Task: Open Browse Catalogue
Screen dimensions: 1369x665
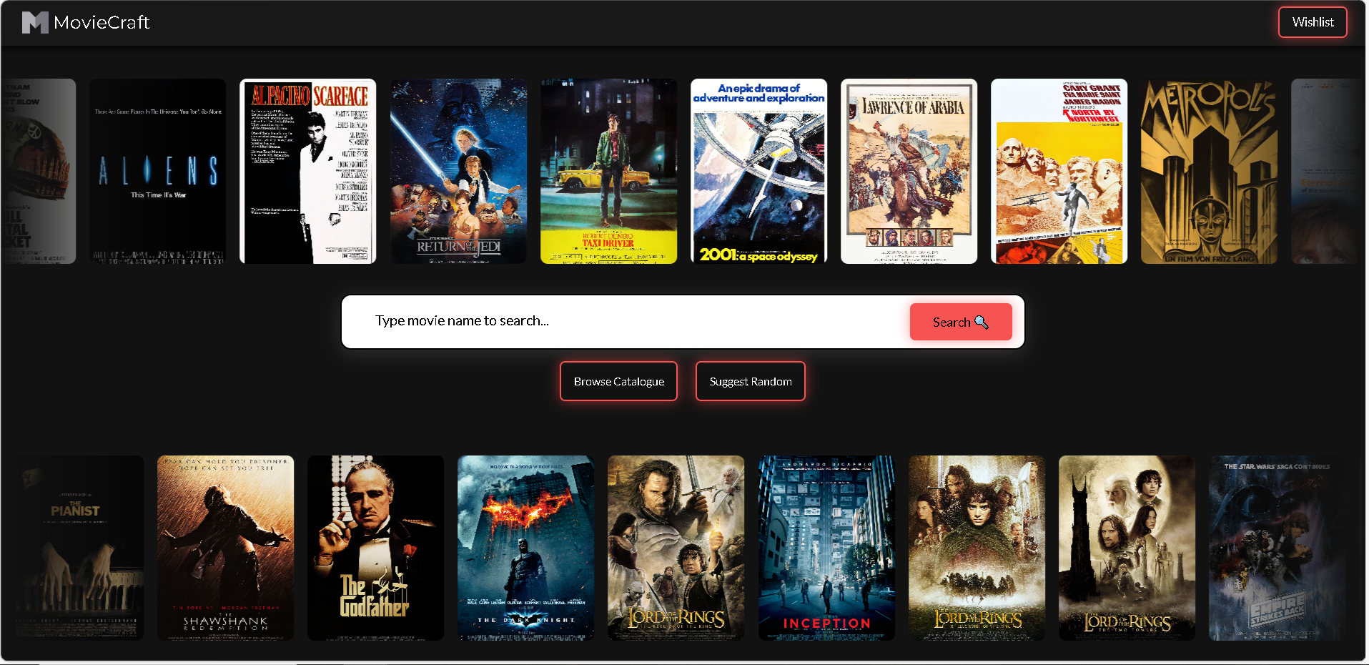Action: pos(618,381)
